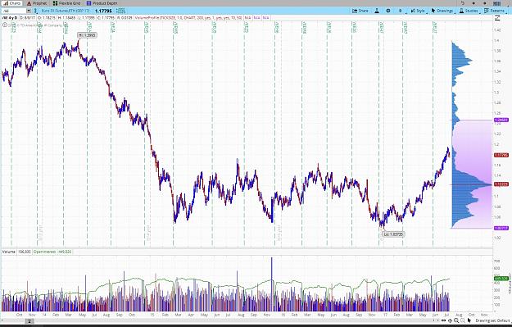Click the instrument info icon beside the symbol
The width and height of the screenshot is (512, 327).
tap(36, 11)
